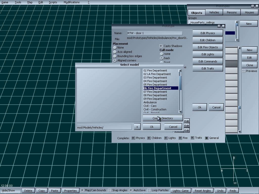Toggle the Previews checkbox
Image resolution: width=259 pixels, height=194 pixels.
244,71
